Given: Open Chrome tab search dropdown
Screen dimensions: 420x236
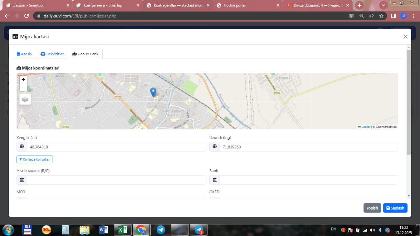Looking at the screenshot, I should (x=383, y=5).
